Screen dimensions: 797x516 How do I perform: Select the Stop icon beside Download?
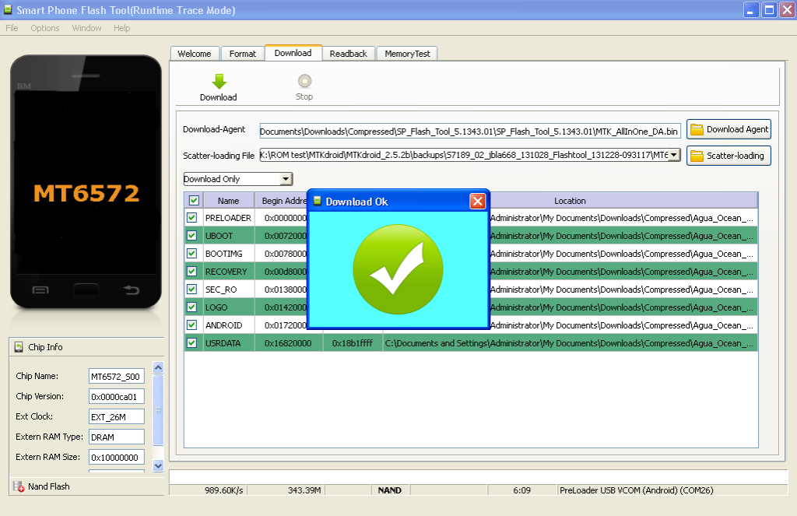coord(304,80)
